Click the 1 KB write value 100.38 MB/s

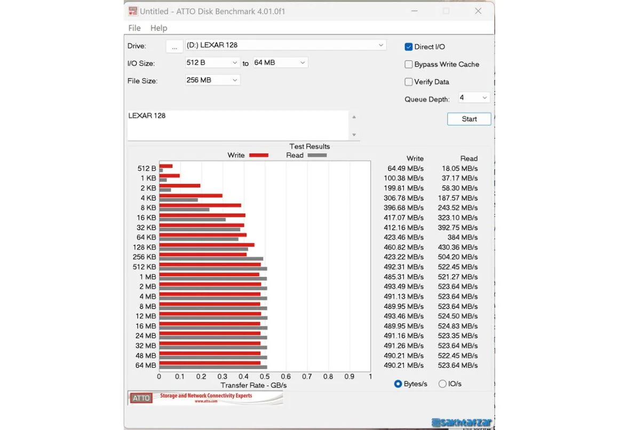click(403, 179)
